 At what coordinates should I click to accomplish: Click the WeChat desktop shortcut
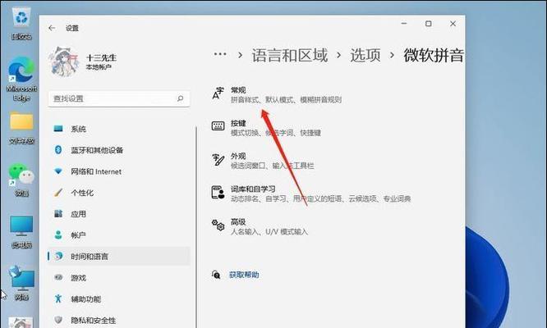(21, 180)
